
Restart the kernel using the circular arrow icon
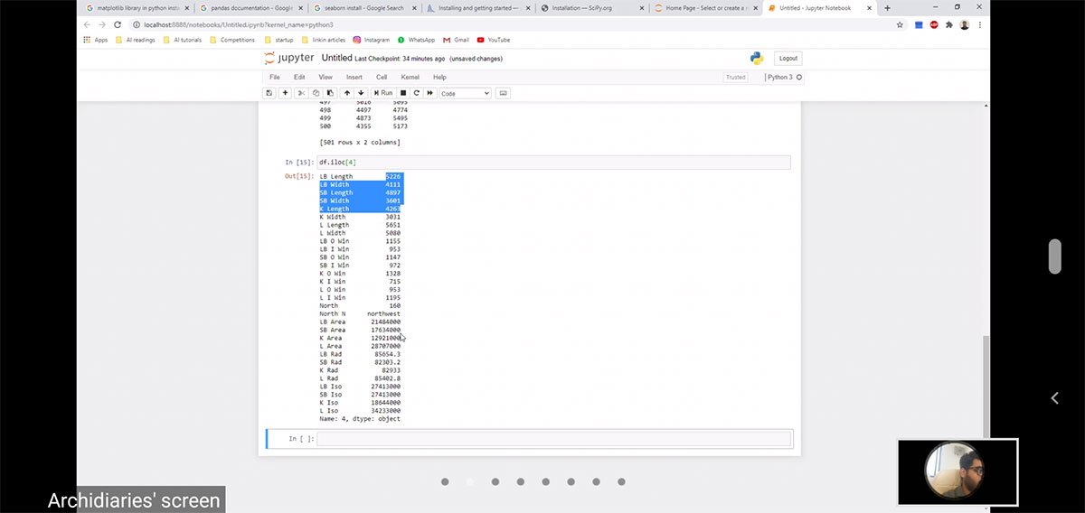416,93
